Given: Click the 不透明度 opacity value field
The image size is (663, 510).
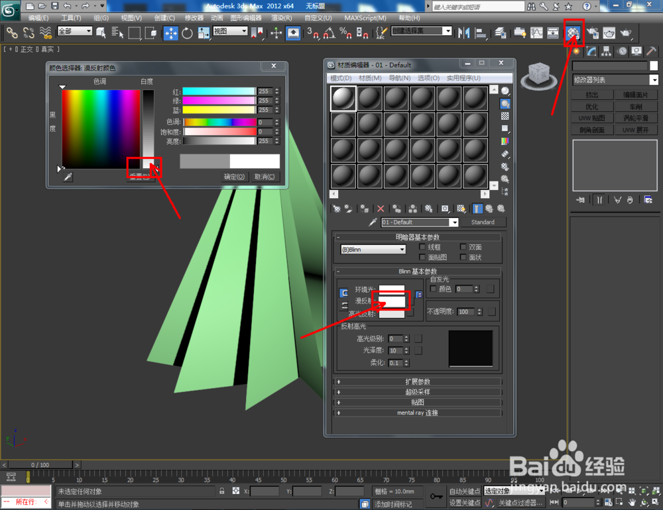Looking at the screenshot, I should 467,312.
